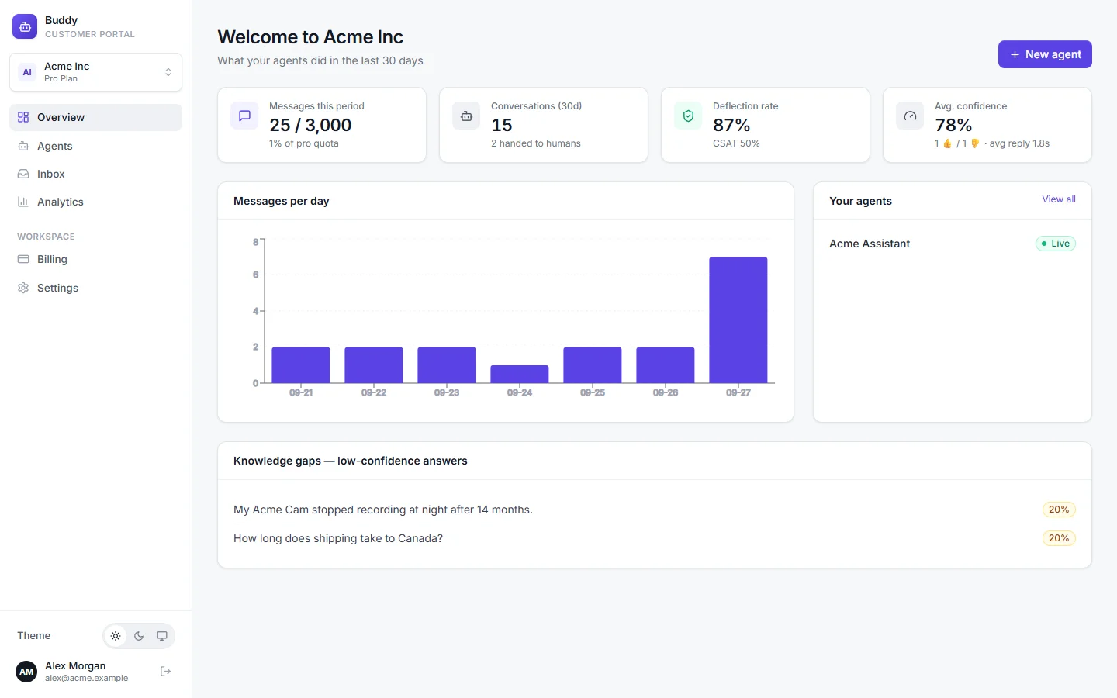Create a New agent

pyautogui.click(x=1045, y=54)
